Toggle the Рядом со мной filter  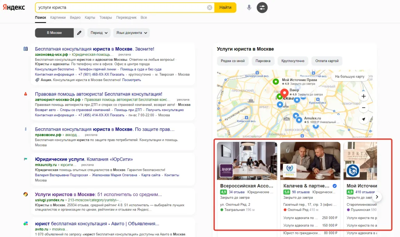[x=233, y=61]
